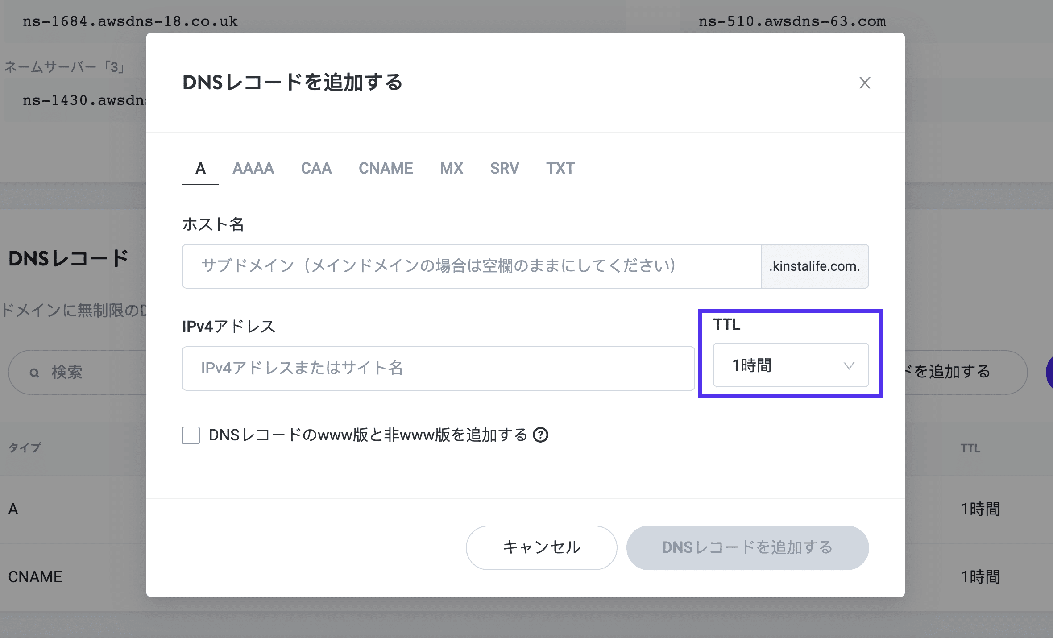Click the TTL dropdown chevron
The image size is (1053, 638).
pos(850,366)
